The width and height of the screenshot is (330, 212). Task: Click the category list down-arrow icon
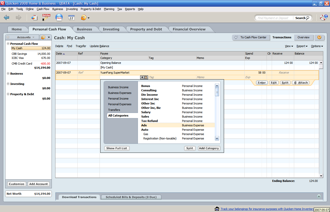pos(142,77)
